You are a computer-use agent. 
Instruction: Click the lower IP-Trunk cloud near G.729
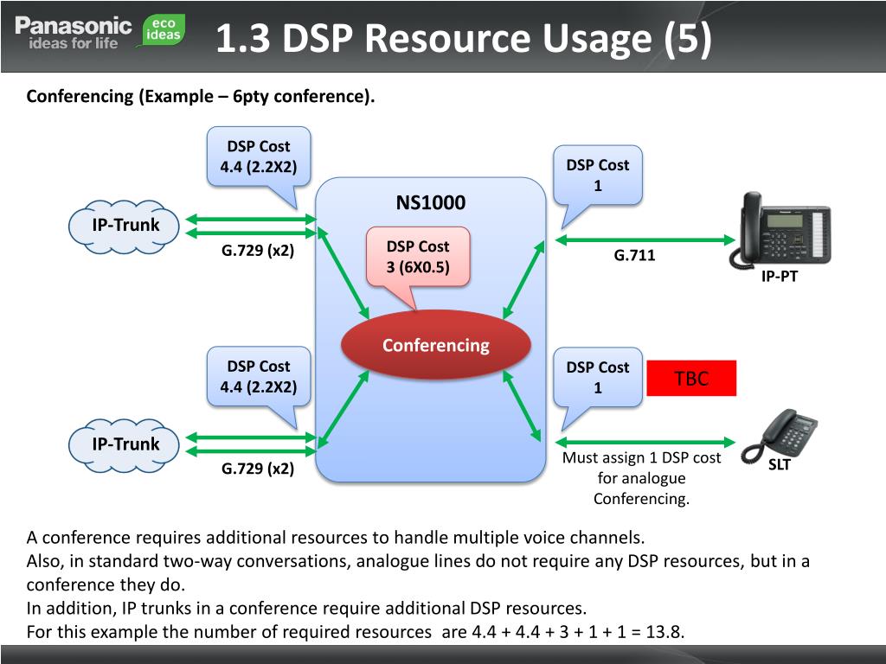click(x=125, y=445)
